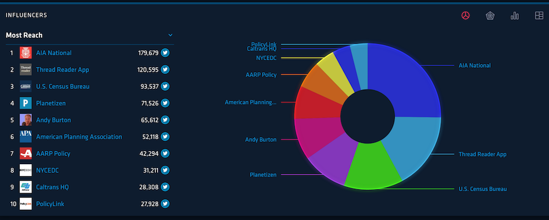This screenshot has width=549, height=220.
Task: Open the AIA National link in list
Action: [x=54, y=53]
